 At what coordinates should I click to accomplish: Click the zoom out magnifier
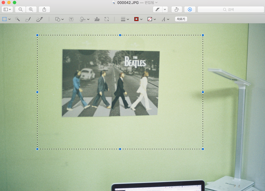[x=21, y=10]
